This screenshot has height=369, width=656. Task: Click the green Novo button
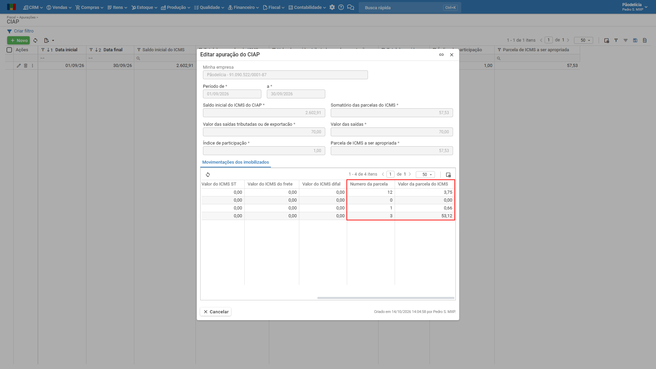coord(18,40)
